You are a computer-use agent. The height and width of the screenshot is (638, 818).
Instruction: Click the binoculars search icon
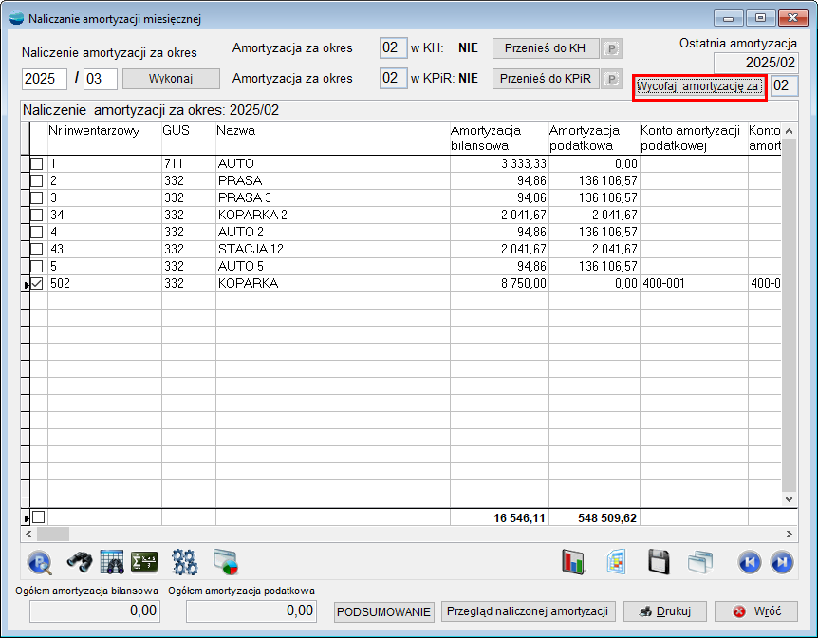pos(78,562)
